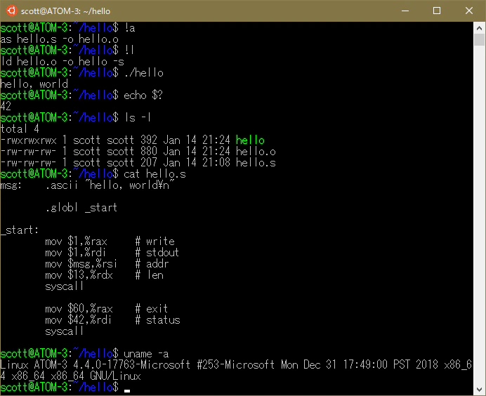
Task: Click the '-rwxrwxrwx' permissions string
Action: 28,140
